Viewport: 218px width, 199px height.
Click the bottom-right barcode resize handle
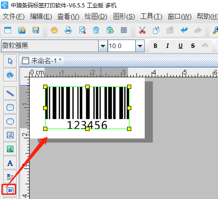click(129, 129)
